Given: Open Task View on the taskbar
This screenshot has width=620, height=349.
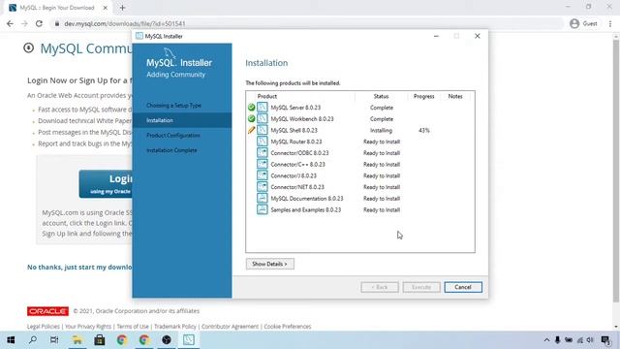Looking at the screenshot, I should [54, 340].
